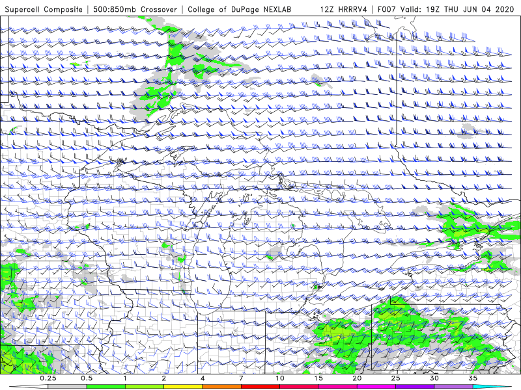Click the "7" colorbar tick label
The width and height of the screenshot is (521, 390).
point(241,378)
